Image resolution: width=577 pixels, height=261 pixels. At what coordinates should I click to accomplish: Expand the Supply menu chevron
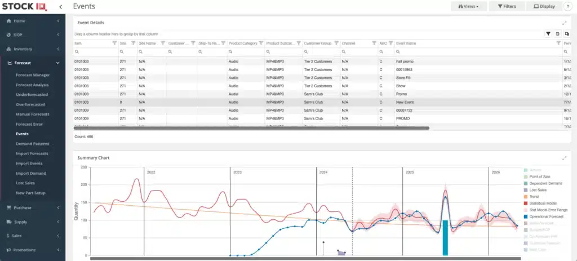click(58, 222)
